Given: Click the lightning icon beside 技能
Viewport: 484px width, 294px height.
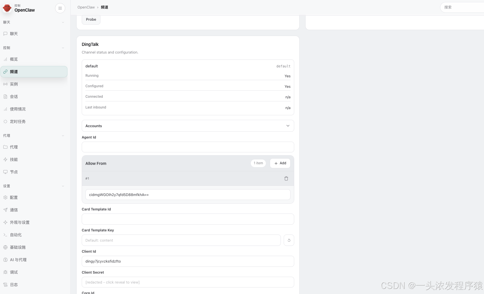Looking at the screenshot, I should pos(5,159).
